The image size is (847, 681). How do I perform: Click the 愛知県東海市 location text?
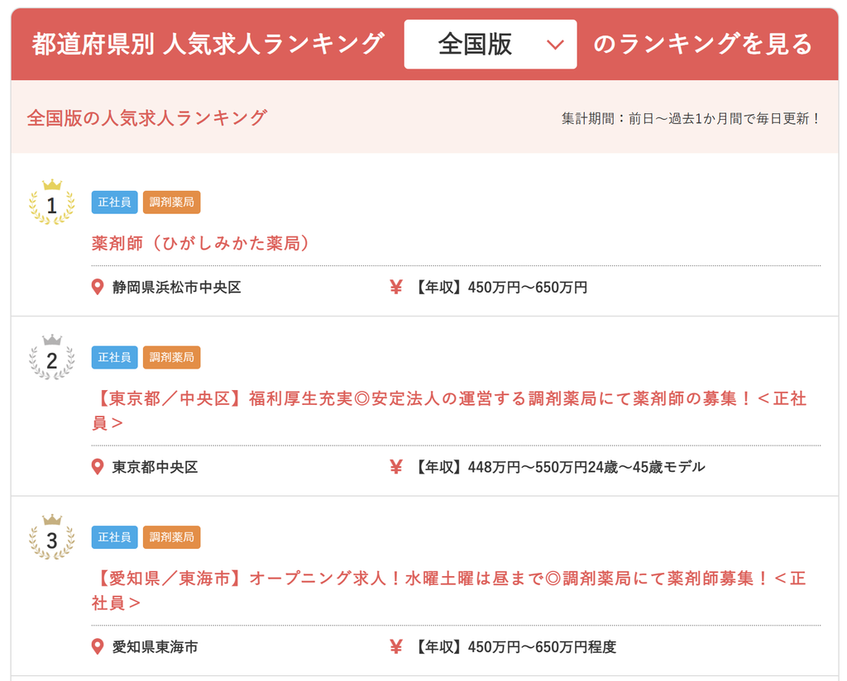pyautogui.click(x=155, y=646)
